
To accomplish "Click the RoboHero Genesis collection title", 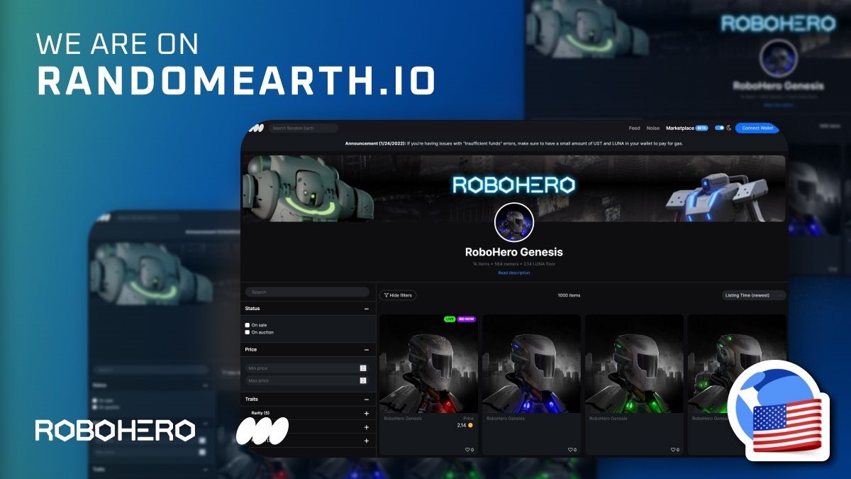I will (514, 252).
